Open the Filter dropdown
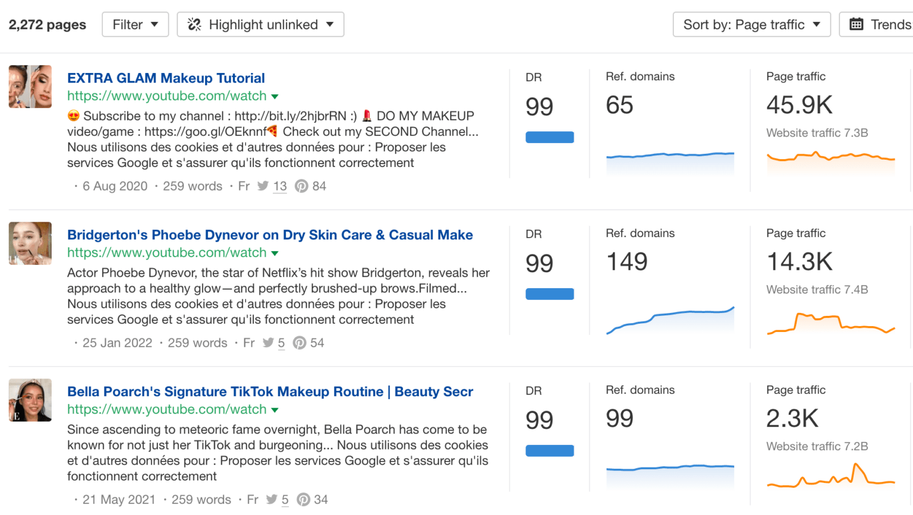This screenshot has width=913, height=515. coord(135,24)
